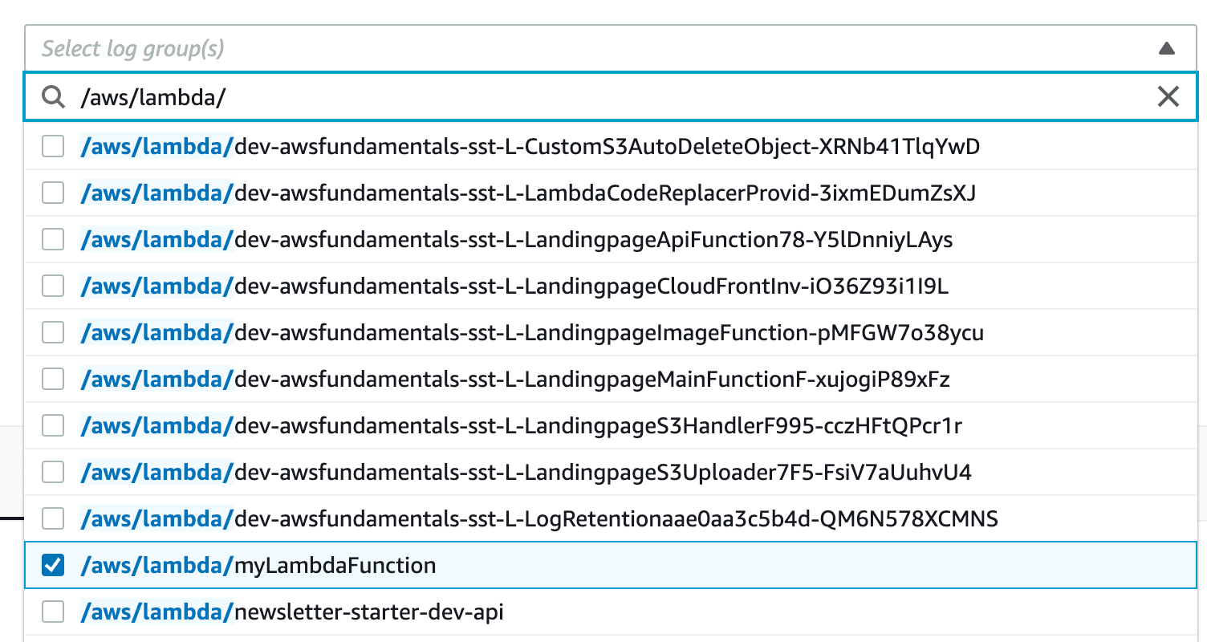The height and width of the screenshot is (642, 1207).
Task: Check the LambdaCodeReplacerProvid-3ixmEDumZsXJ checkbox
Action: click(x=53, y=193)
